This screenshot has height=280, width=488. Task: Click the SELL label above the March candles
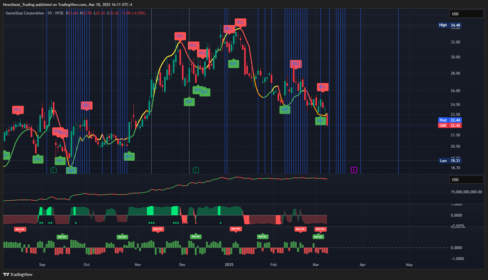[x=323, y=87]
